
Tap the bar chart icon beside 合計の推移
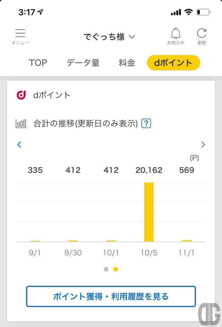point(21,123)
